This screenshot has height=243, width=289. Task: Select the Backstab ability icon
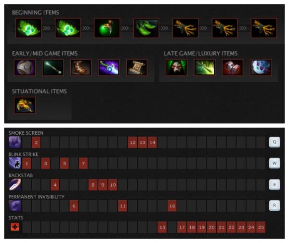pos(15,184)
